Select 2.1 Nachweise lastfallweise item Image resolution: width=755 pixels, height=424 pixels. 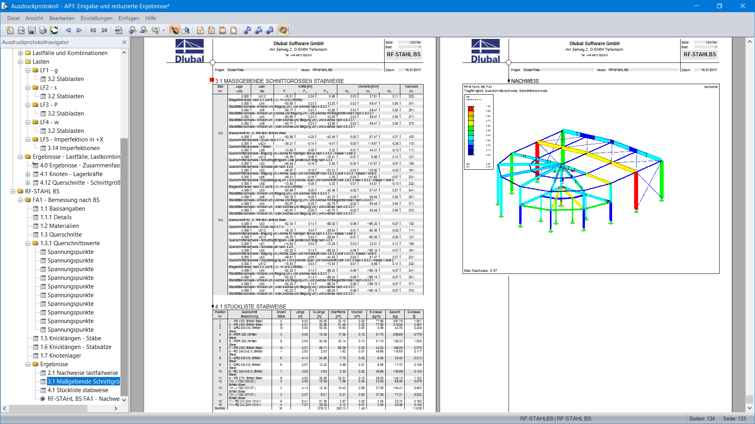click(x=83, y=373)
